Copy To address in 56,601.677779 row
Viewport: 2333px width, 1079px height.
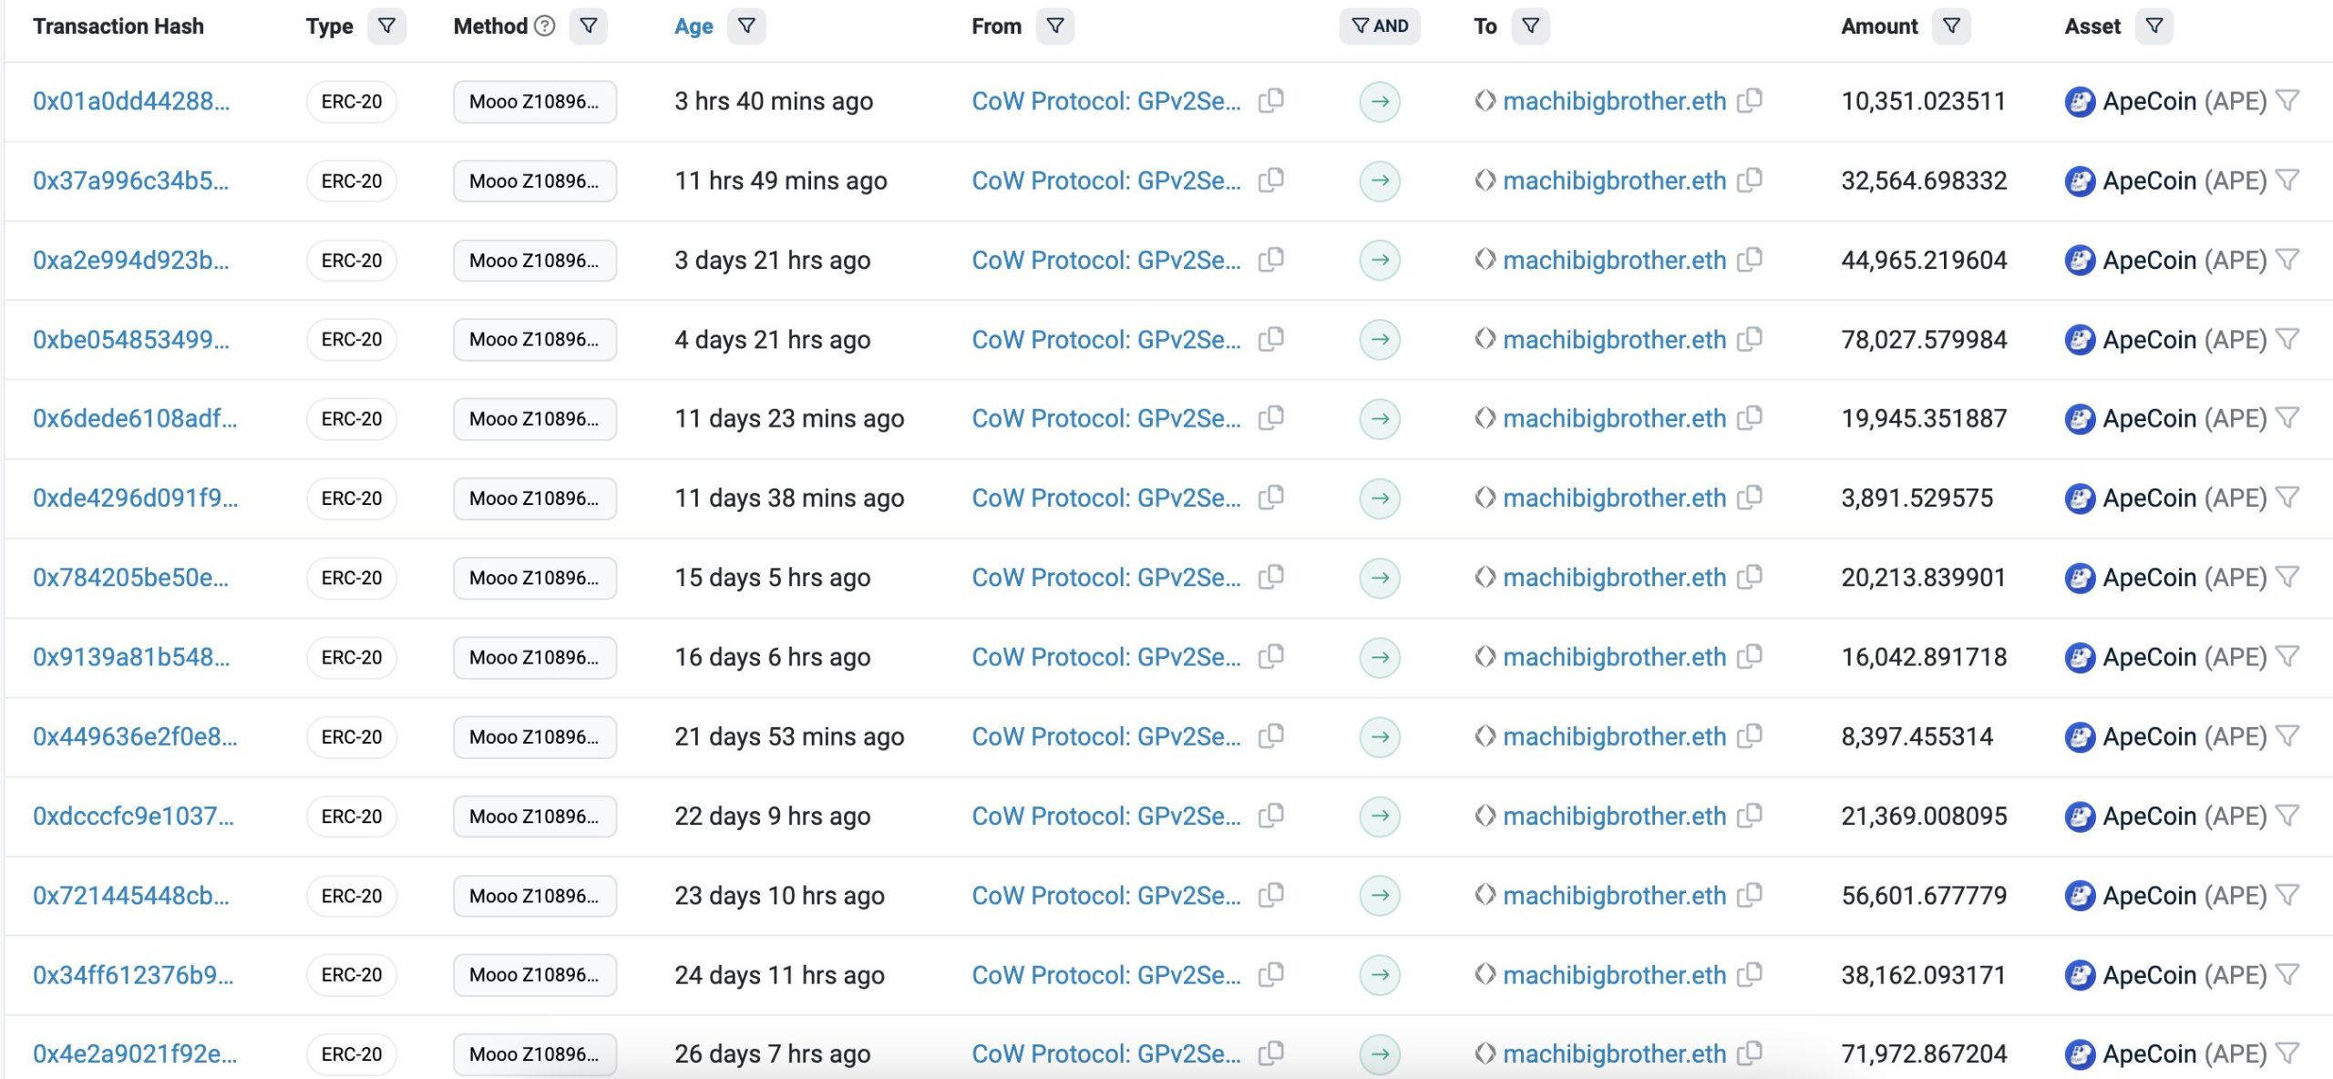tap(1749, 895)
